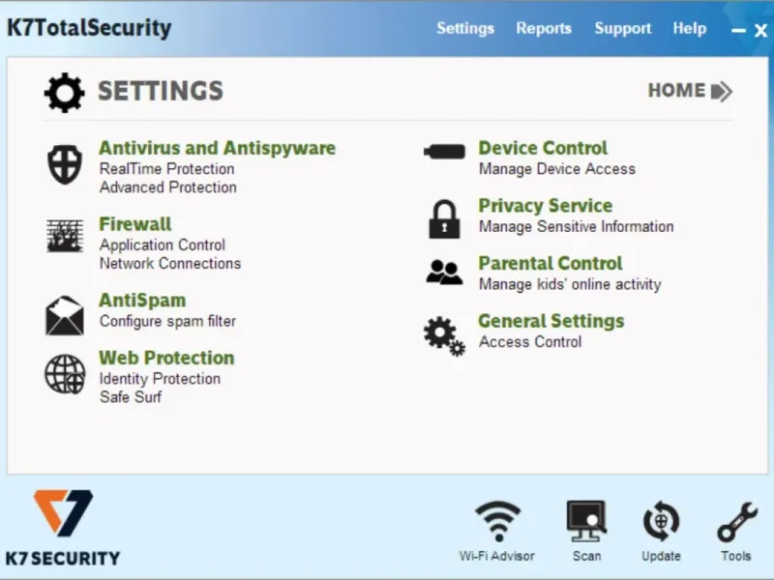Click the Privacy Service padlock icon
774x580 pixels.
tap(444, 219)
